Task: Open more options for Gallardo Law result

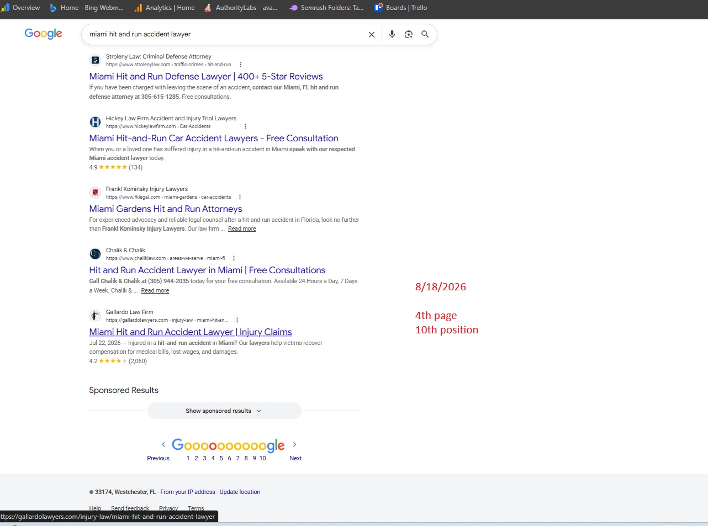Action: click(x=237, y=320)
